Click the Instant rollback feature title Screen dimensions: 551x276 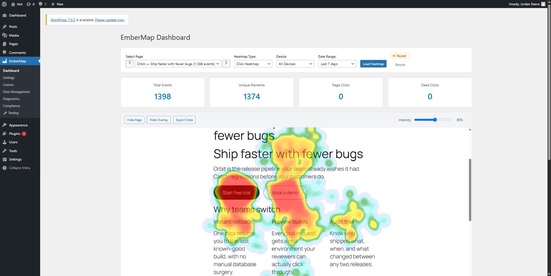tap(233, 222)
